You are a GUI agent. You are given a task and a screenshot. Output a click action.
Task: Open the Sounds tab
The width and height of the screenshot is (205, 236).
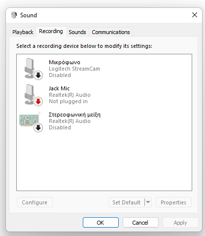[77, 32]
